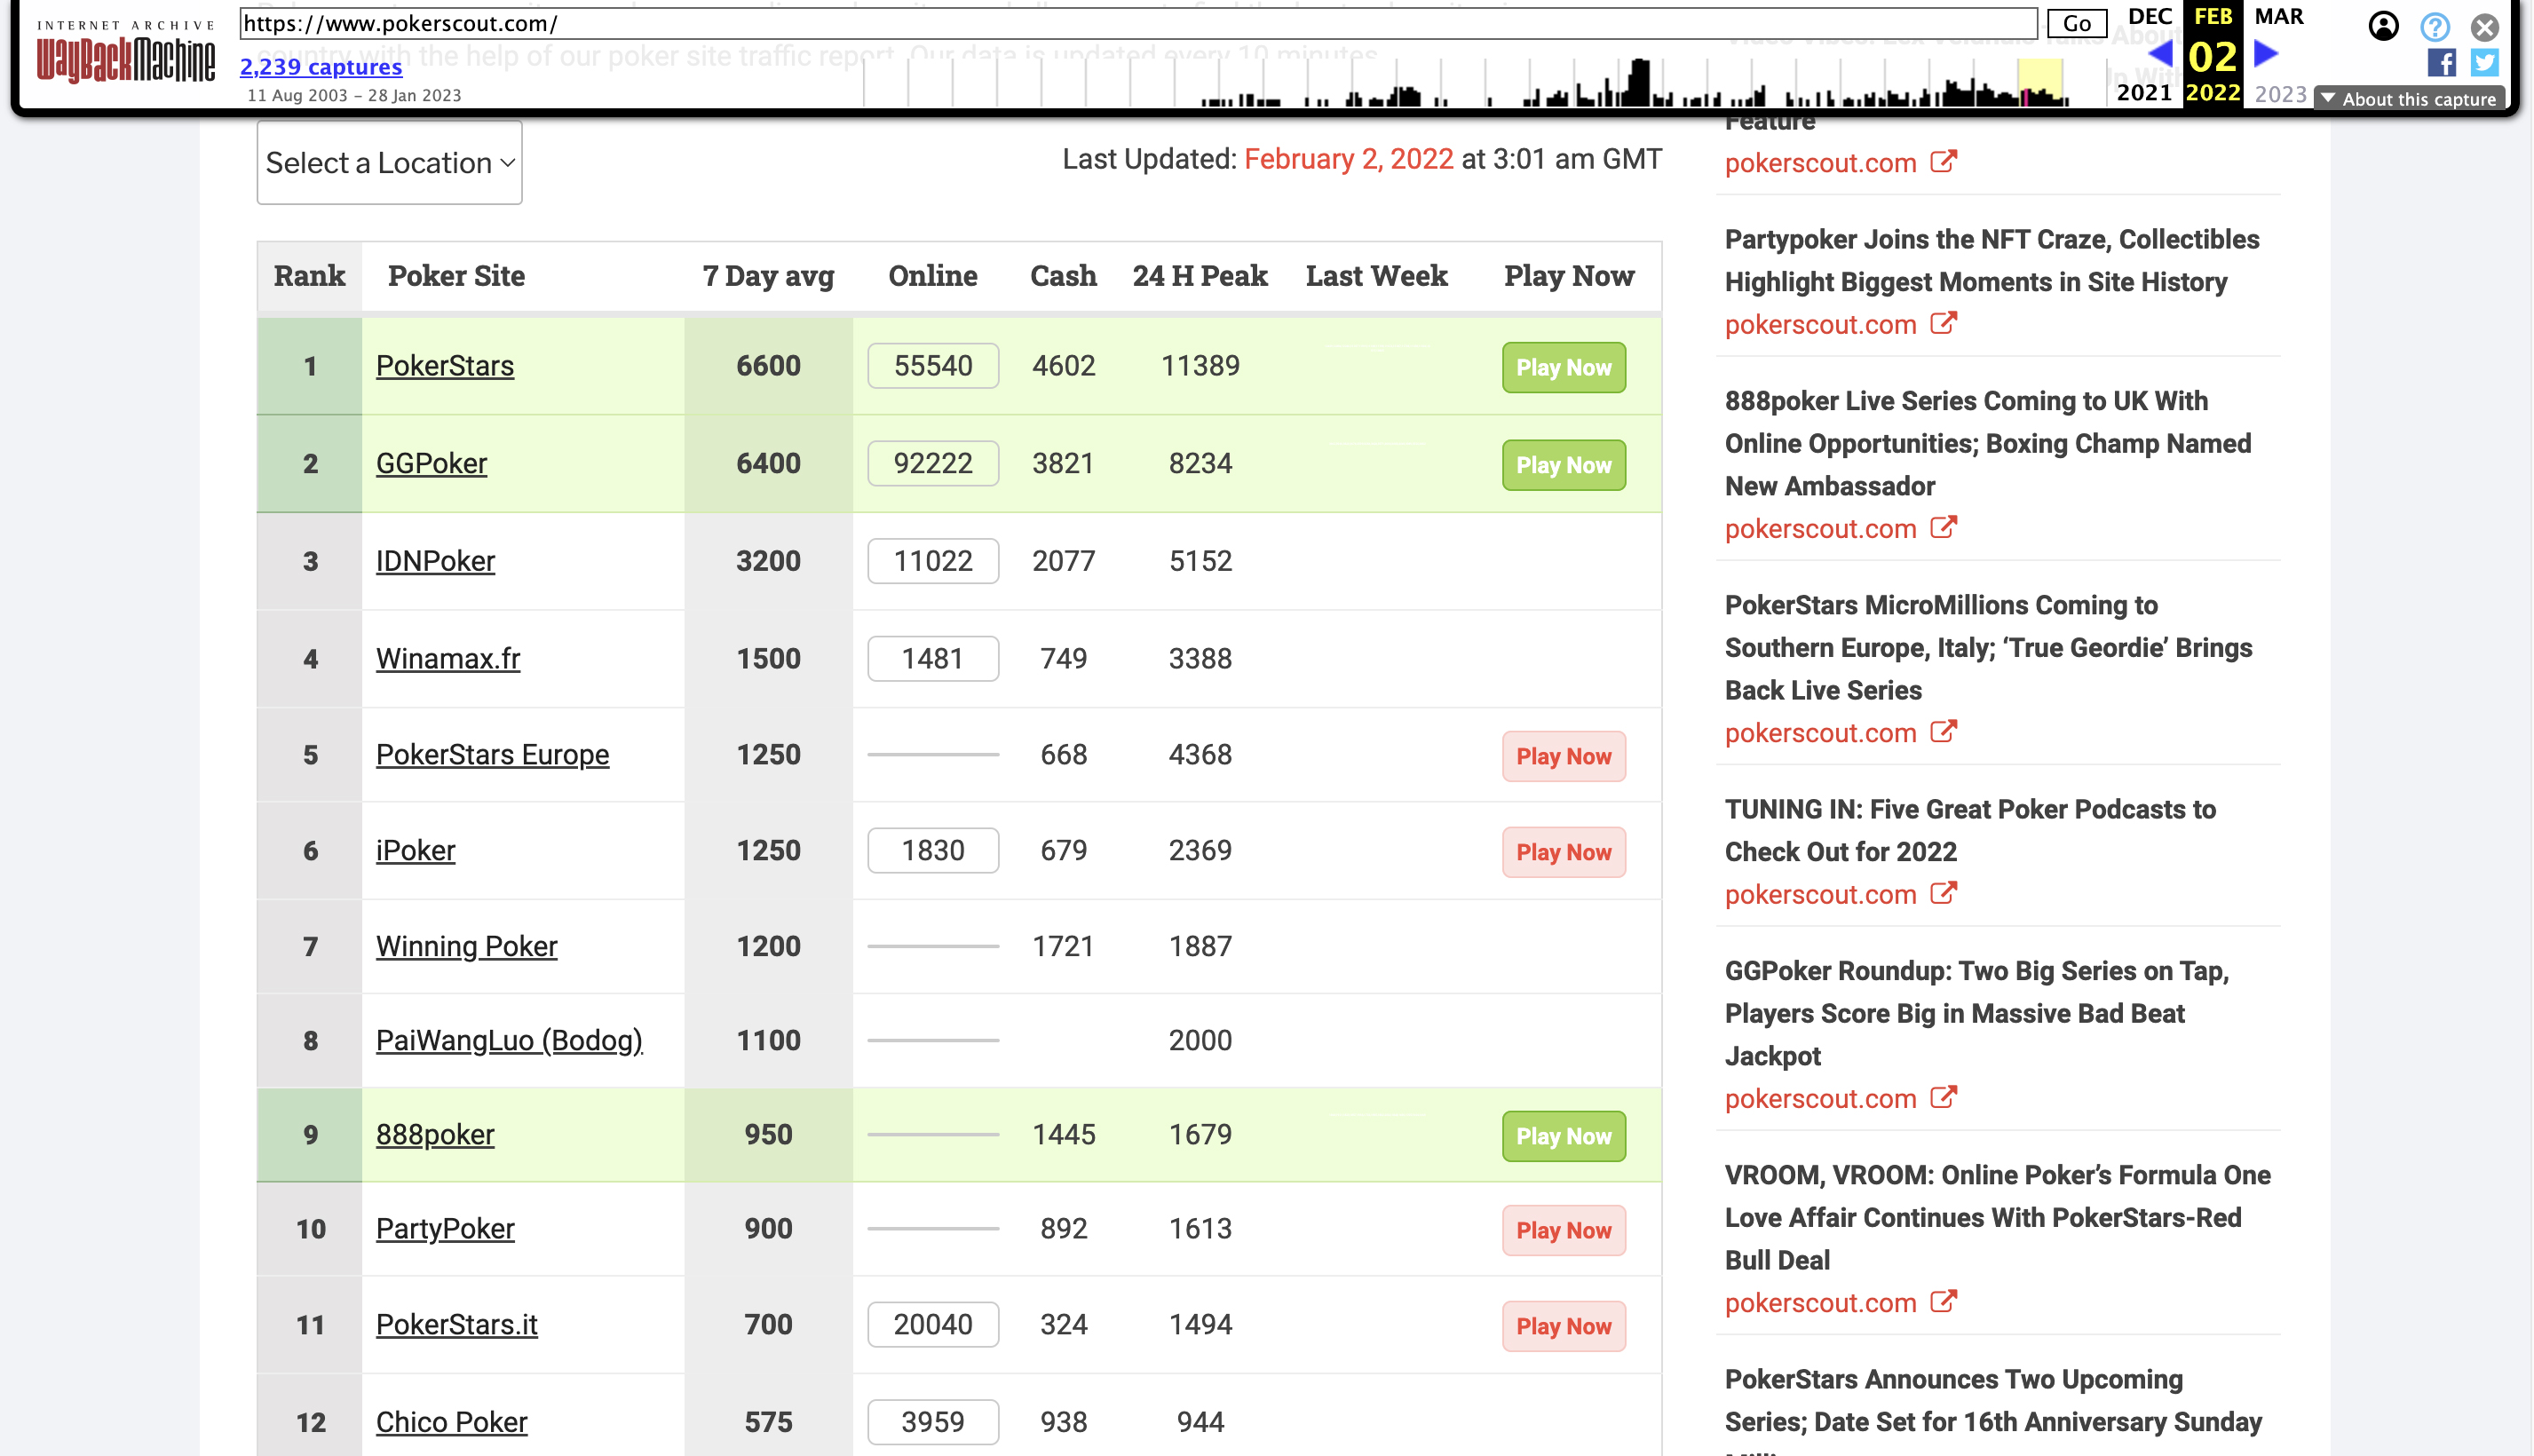The width and height of the screenshot is (2534, 1456).
Task: Open the 2,239 captures link
Action: coord(320,67)
